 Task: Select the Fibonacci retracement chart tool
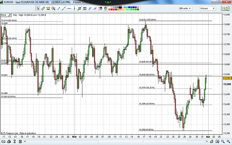coord(79,9)
